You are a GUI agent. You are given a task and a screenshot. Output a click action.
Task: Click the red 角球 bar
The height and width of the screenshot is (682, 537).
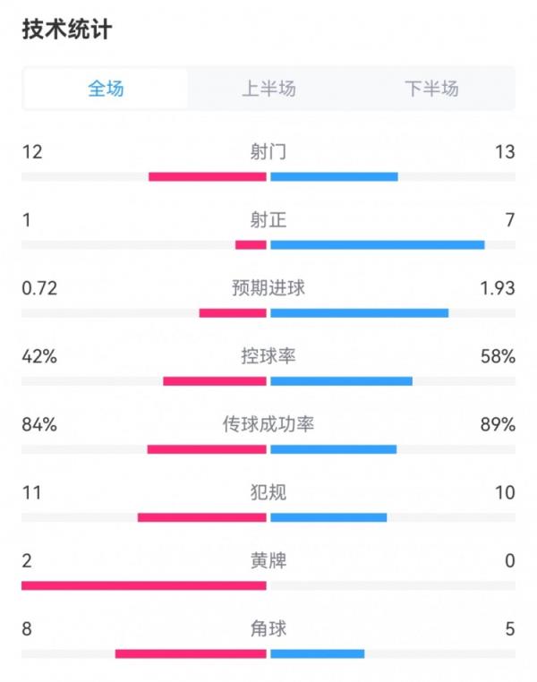click(191, 653)
